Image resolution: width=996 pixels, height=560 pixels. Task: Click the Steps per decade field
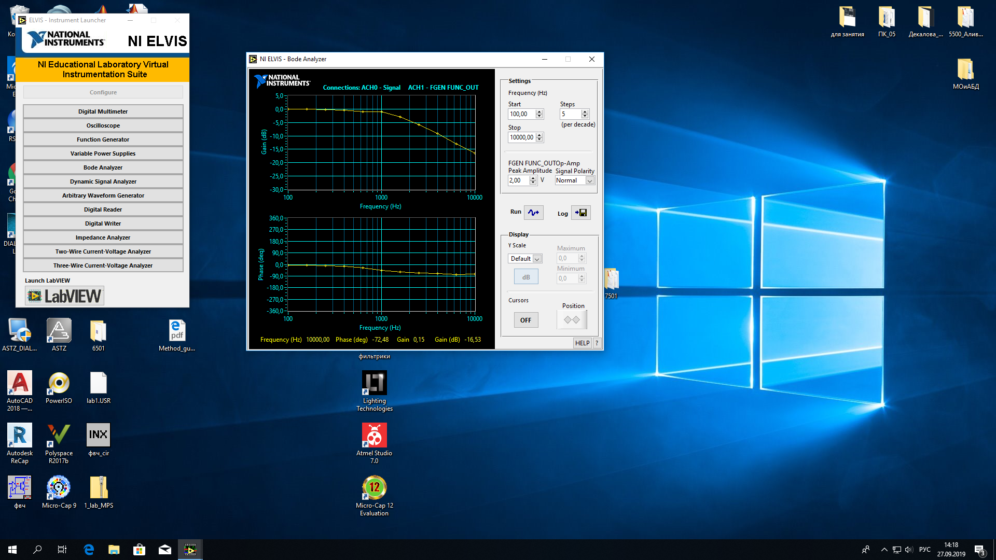[570, 114]
